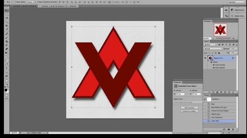The width and height of the screenshot is (247, 138).
Task: Delete current state trash icon in History
Action: [x=233, y=130]
